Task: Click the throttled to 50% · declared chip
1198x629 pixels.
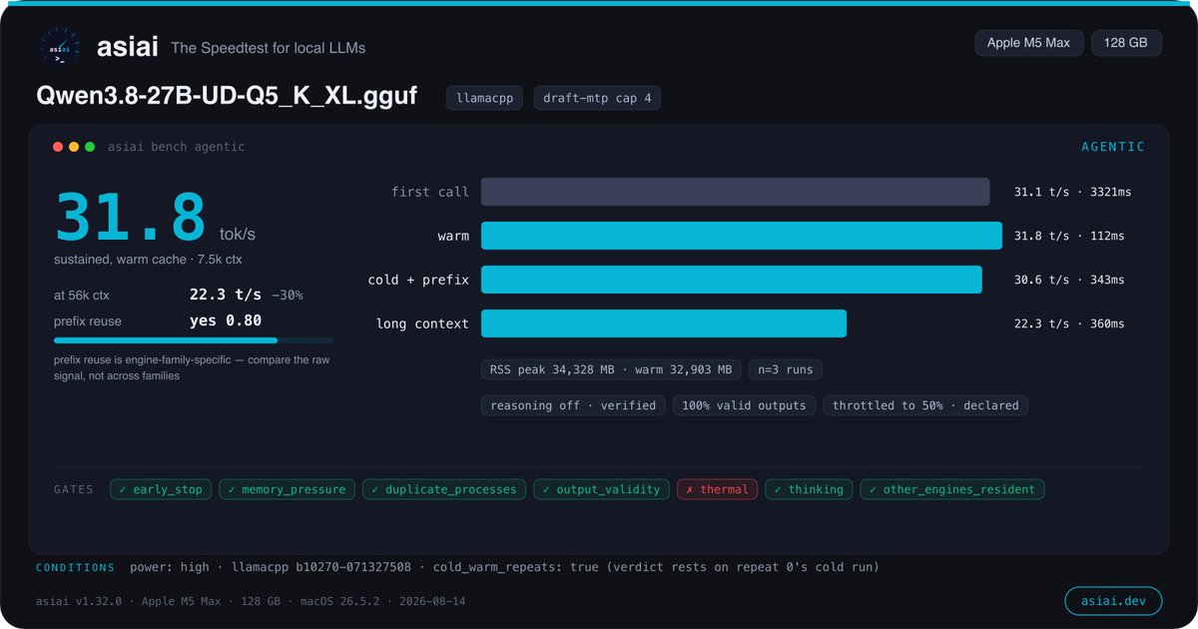Action: coord(925,405)
